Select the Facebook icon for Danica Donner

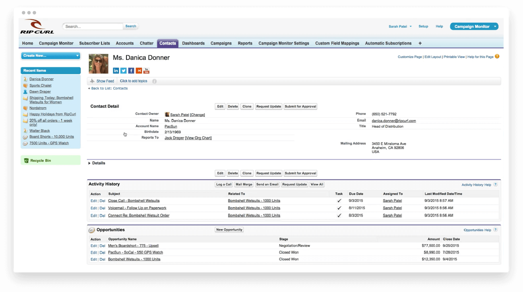pyautogui.click(x=131, y=70)
